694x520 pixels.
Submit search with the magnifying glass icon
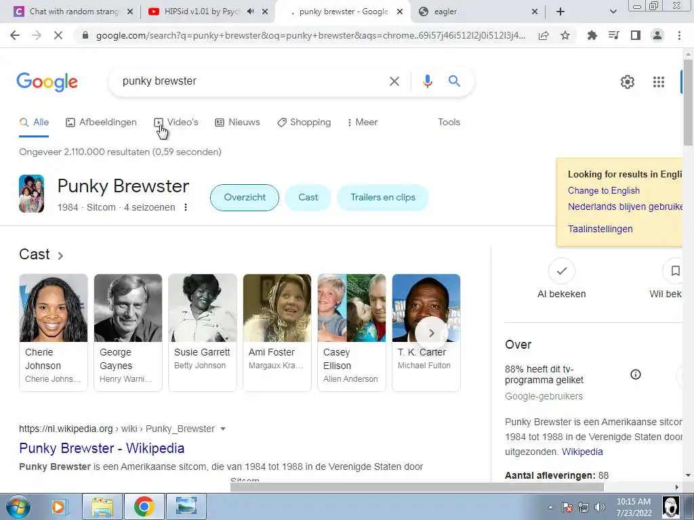click(454, 81)
